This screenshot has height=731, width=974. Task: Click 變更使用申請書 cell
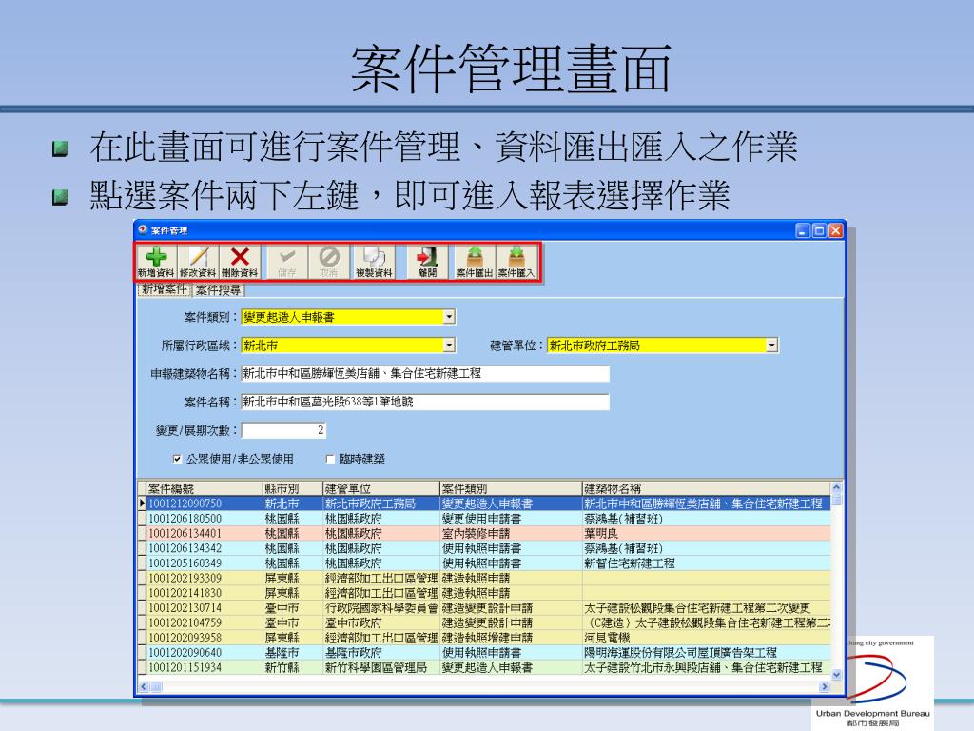coord(511,519)
